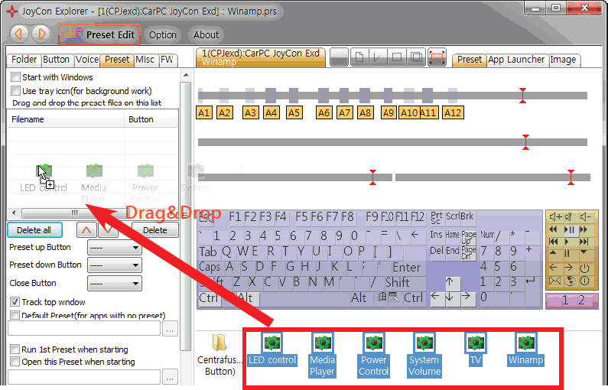Click the checkmark toolbar icon
Image resolution: width=608 pixels, height=390 pixels.
(377, 58)
